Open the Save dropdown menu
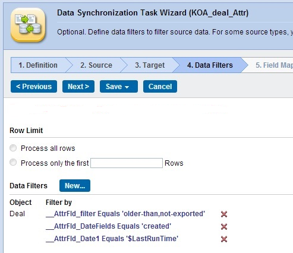 (x=119, y=86)
